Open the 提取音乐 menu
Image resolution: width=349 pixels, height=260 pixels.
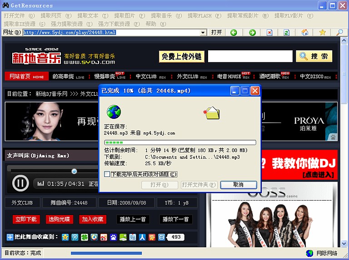click(166, 16)
